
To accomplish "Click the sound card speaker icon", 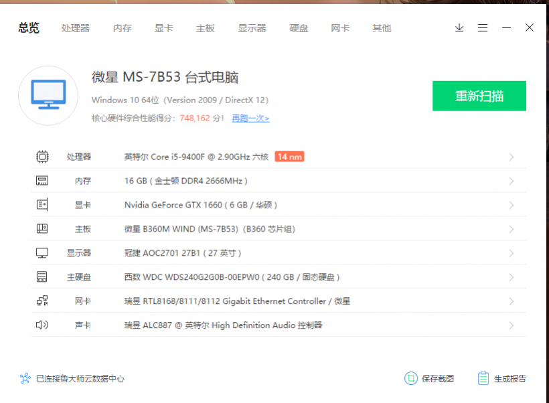I will (42, 325).
